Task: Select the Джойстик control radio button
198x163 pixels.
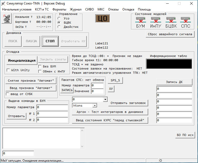Action: 59,27
